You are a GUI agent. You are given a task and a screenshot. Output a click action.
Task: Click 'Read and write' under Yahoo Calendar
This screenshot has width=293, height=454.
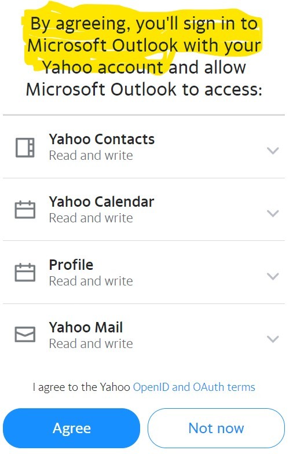coord(91,218)
